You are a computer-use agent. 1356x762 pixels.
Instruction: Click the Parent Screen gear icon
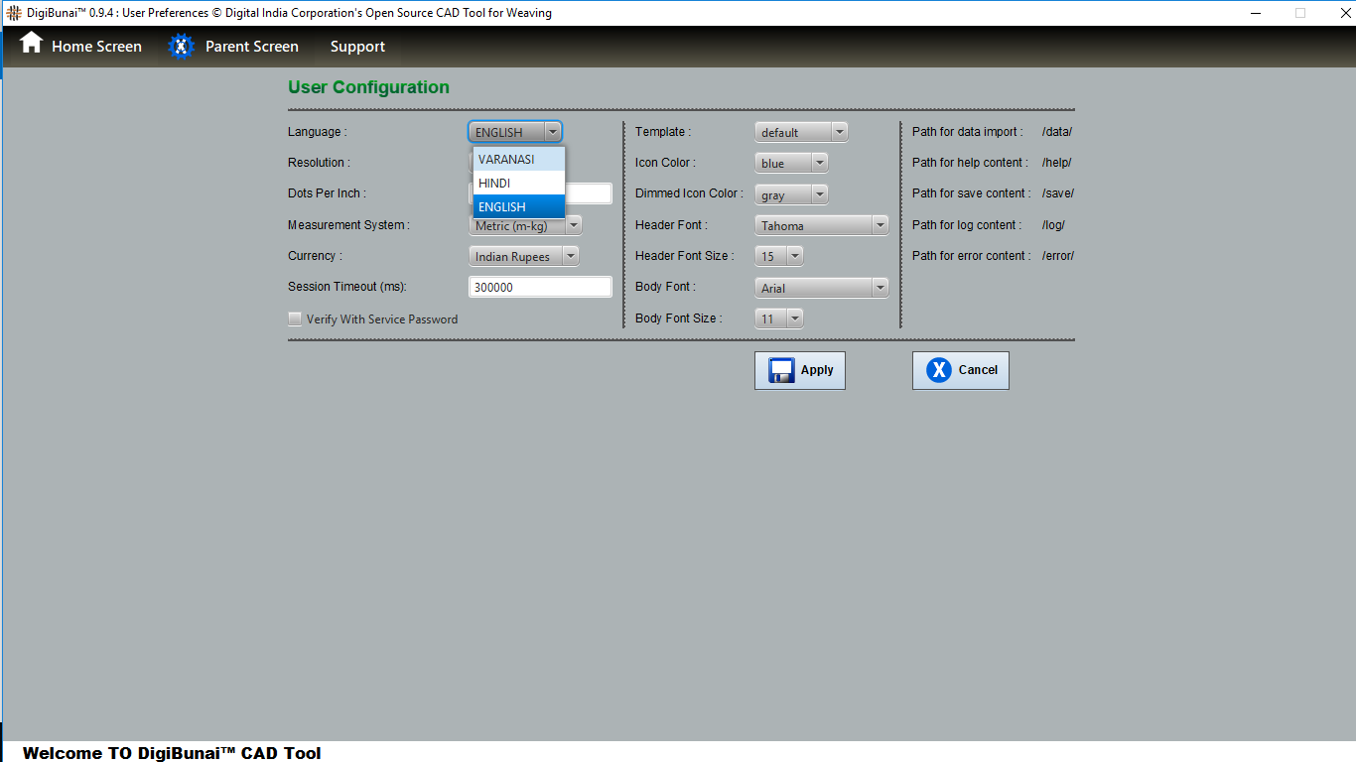tap(181, 47)
